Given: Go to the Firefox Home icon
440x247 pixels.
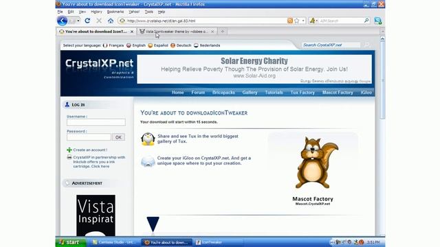Looking at the screenshot, I should (x=111, y=21).
